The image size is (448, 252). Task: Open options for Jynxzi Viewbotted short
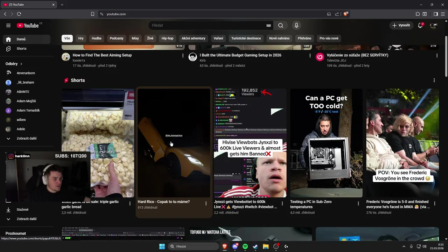click(x=282, y=203)
